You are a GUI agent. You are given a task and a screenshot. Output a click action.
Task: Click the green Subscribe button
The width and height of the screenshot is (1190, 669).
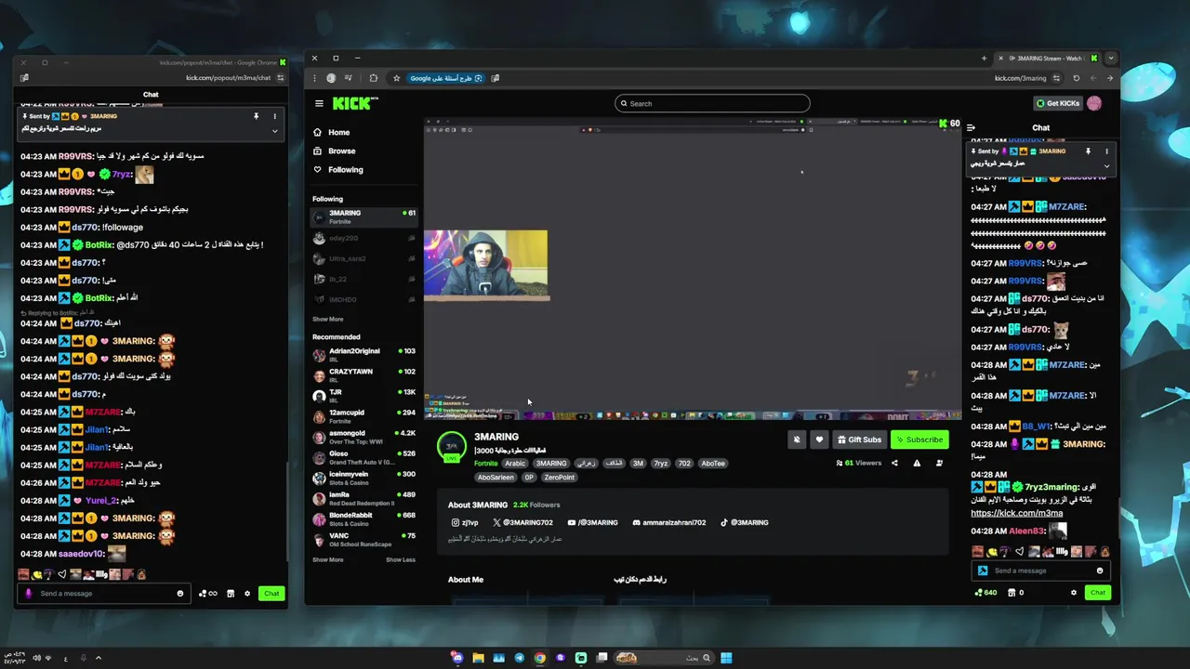[x=919, y=439]
